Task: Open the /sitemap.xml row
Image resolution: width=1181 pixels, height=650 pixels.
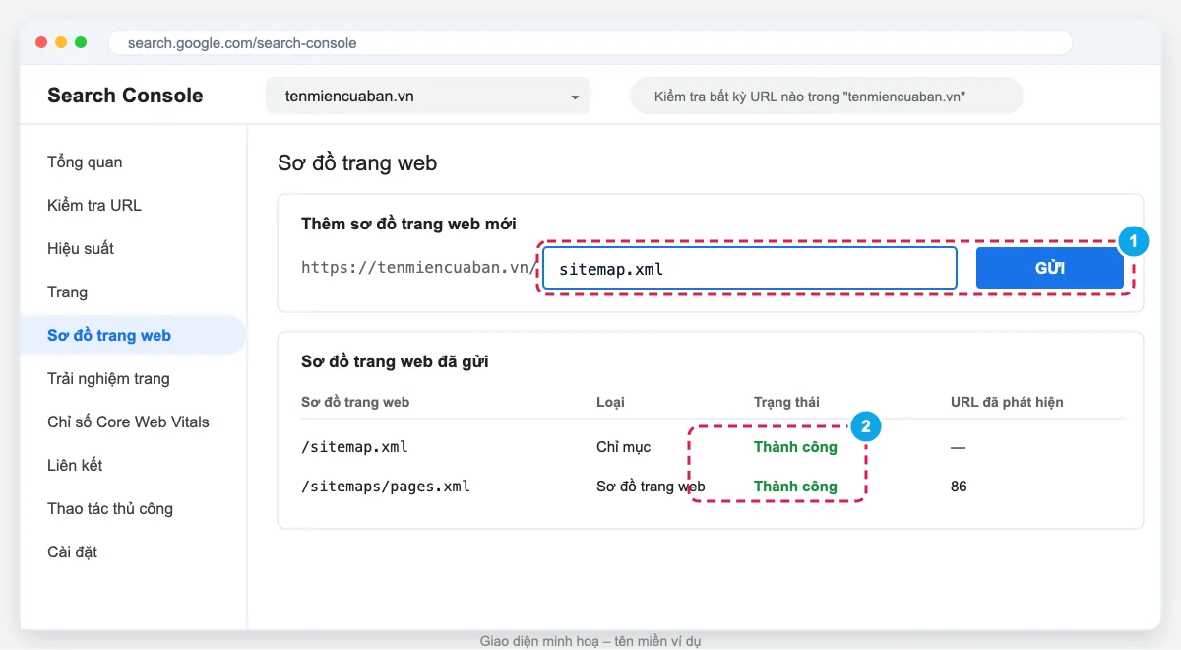Action: [713, 447]
